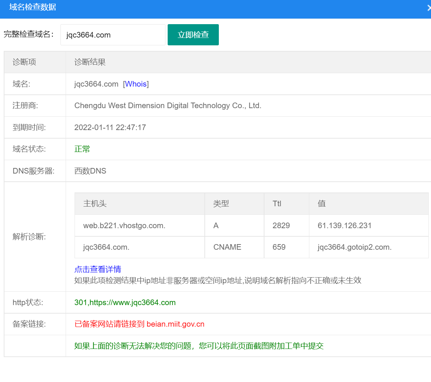Image resolution: width=431 pixels, height=382 pixels.
Task: Open the Whois link for jqc3664.com
Action: [136, 84]
